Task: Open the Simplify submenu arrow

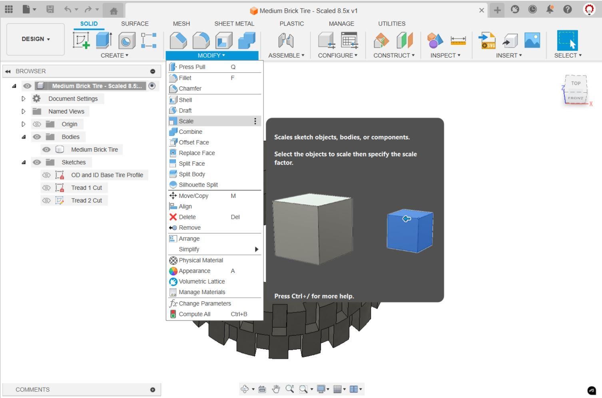Action: pyautogui.click(x=257, y=249)
